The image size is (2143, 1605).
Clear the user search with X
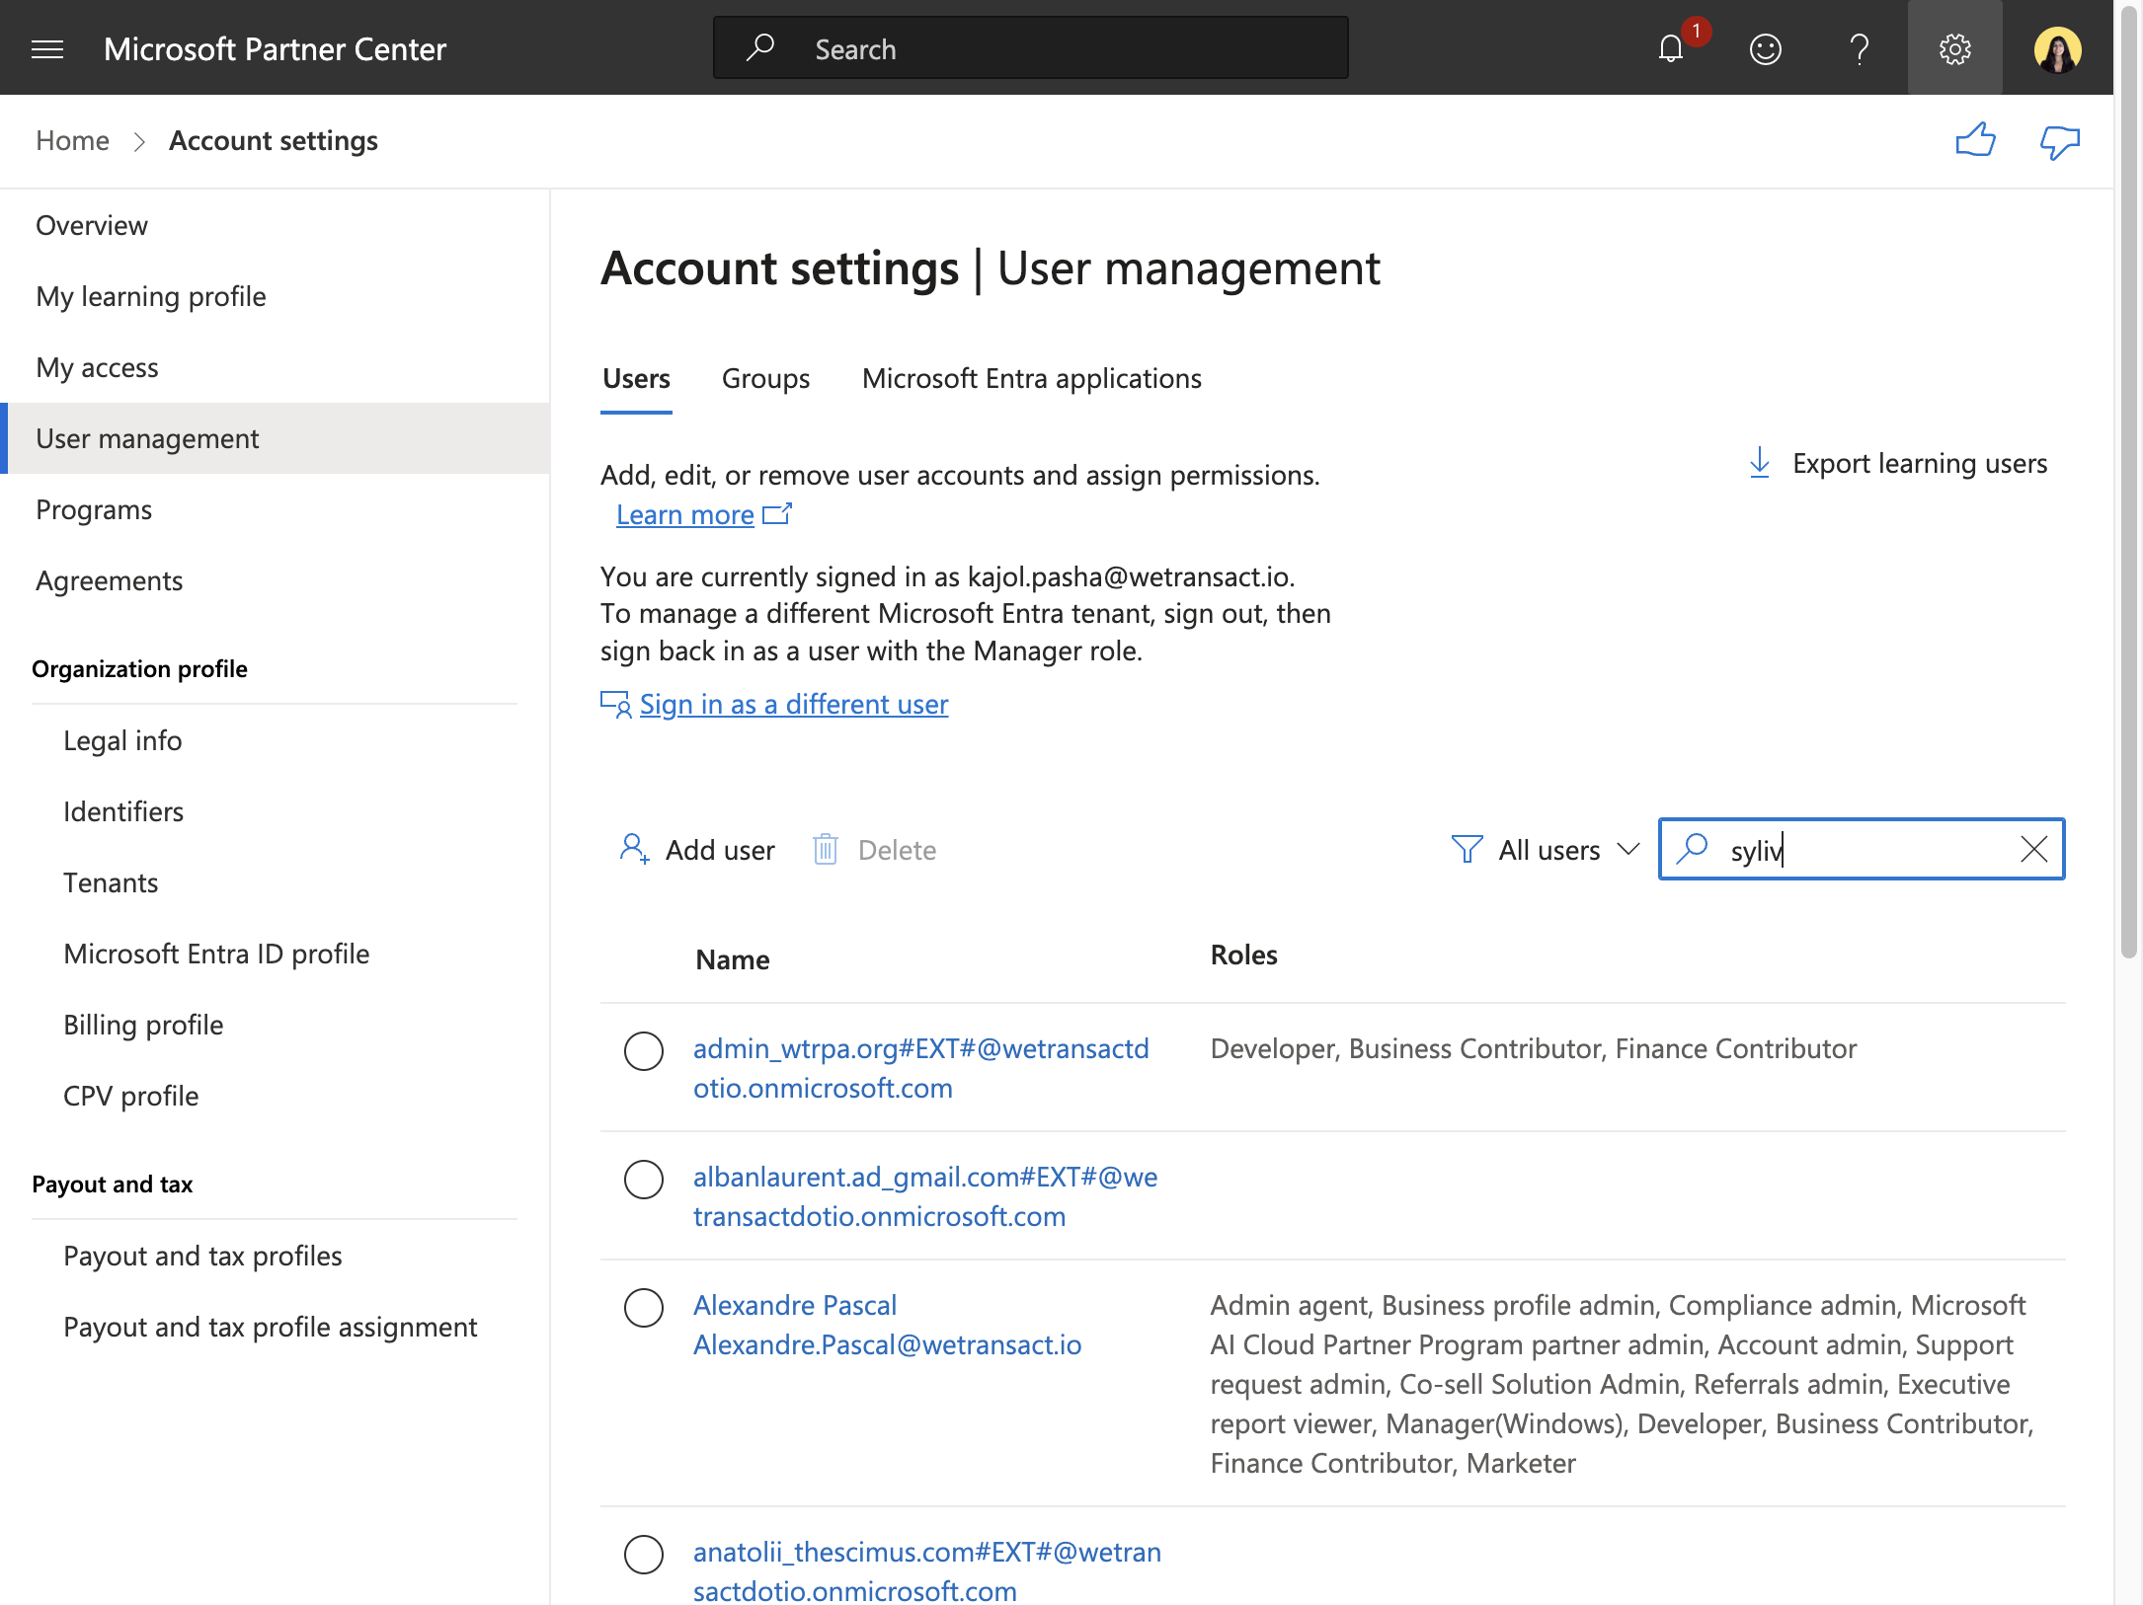click(x=2034, y=849)
